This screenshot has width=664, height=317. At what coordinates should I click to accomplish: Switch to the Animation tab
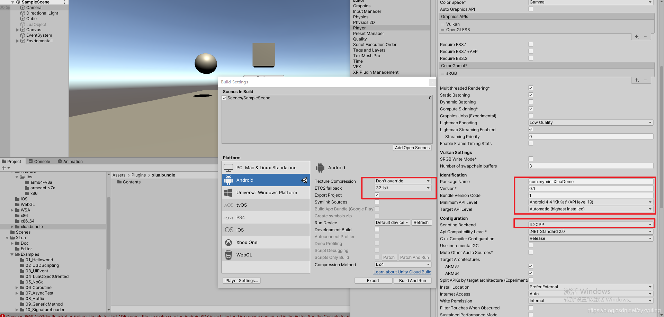click(x=70, y=161)
